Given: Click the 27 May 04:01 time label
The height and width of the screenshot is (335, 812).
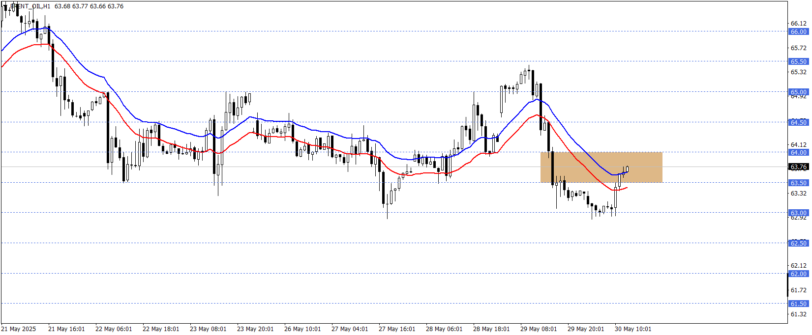Looking at the screenshot, I should click(350, 329).
